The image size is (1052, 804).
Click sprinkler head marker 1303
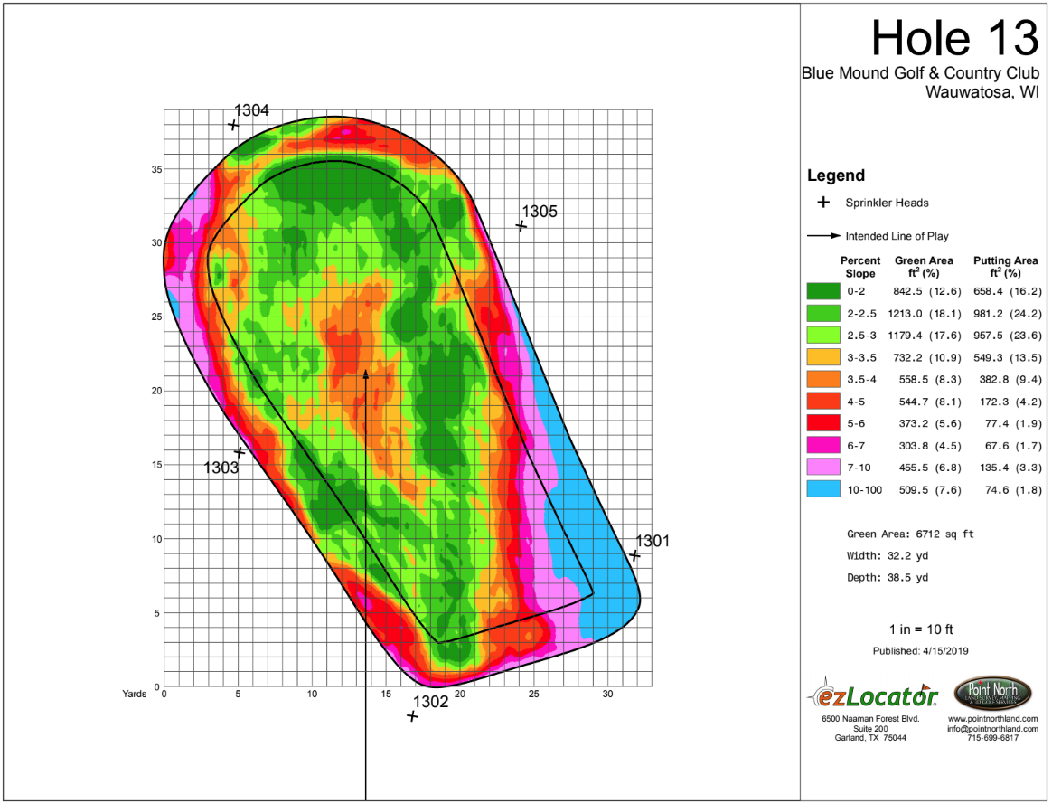pyautogui.click(x=239, y=453)
